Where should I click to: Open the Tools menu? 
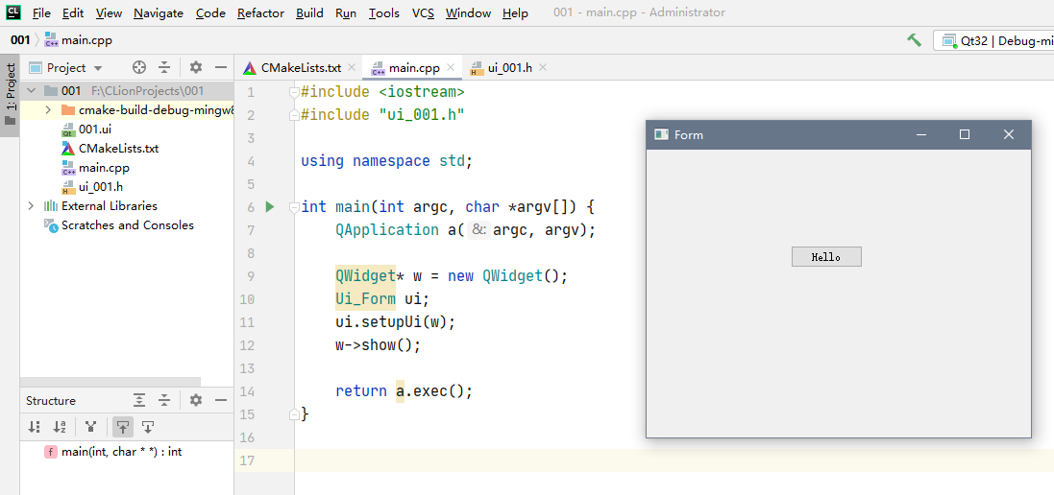point(383,13)
